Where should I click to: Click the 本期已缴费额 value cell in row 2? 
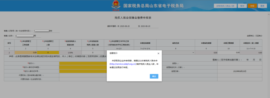pyautogui.click(x=228, y=53)
